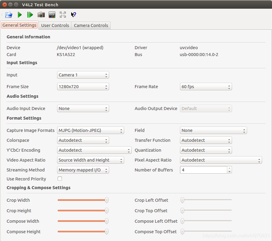The width and height of the screenshot is (272, 241).
Task: Click the Compose Top Offset slider
Action: (206, 232)
